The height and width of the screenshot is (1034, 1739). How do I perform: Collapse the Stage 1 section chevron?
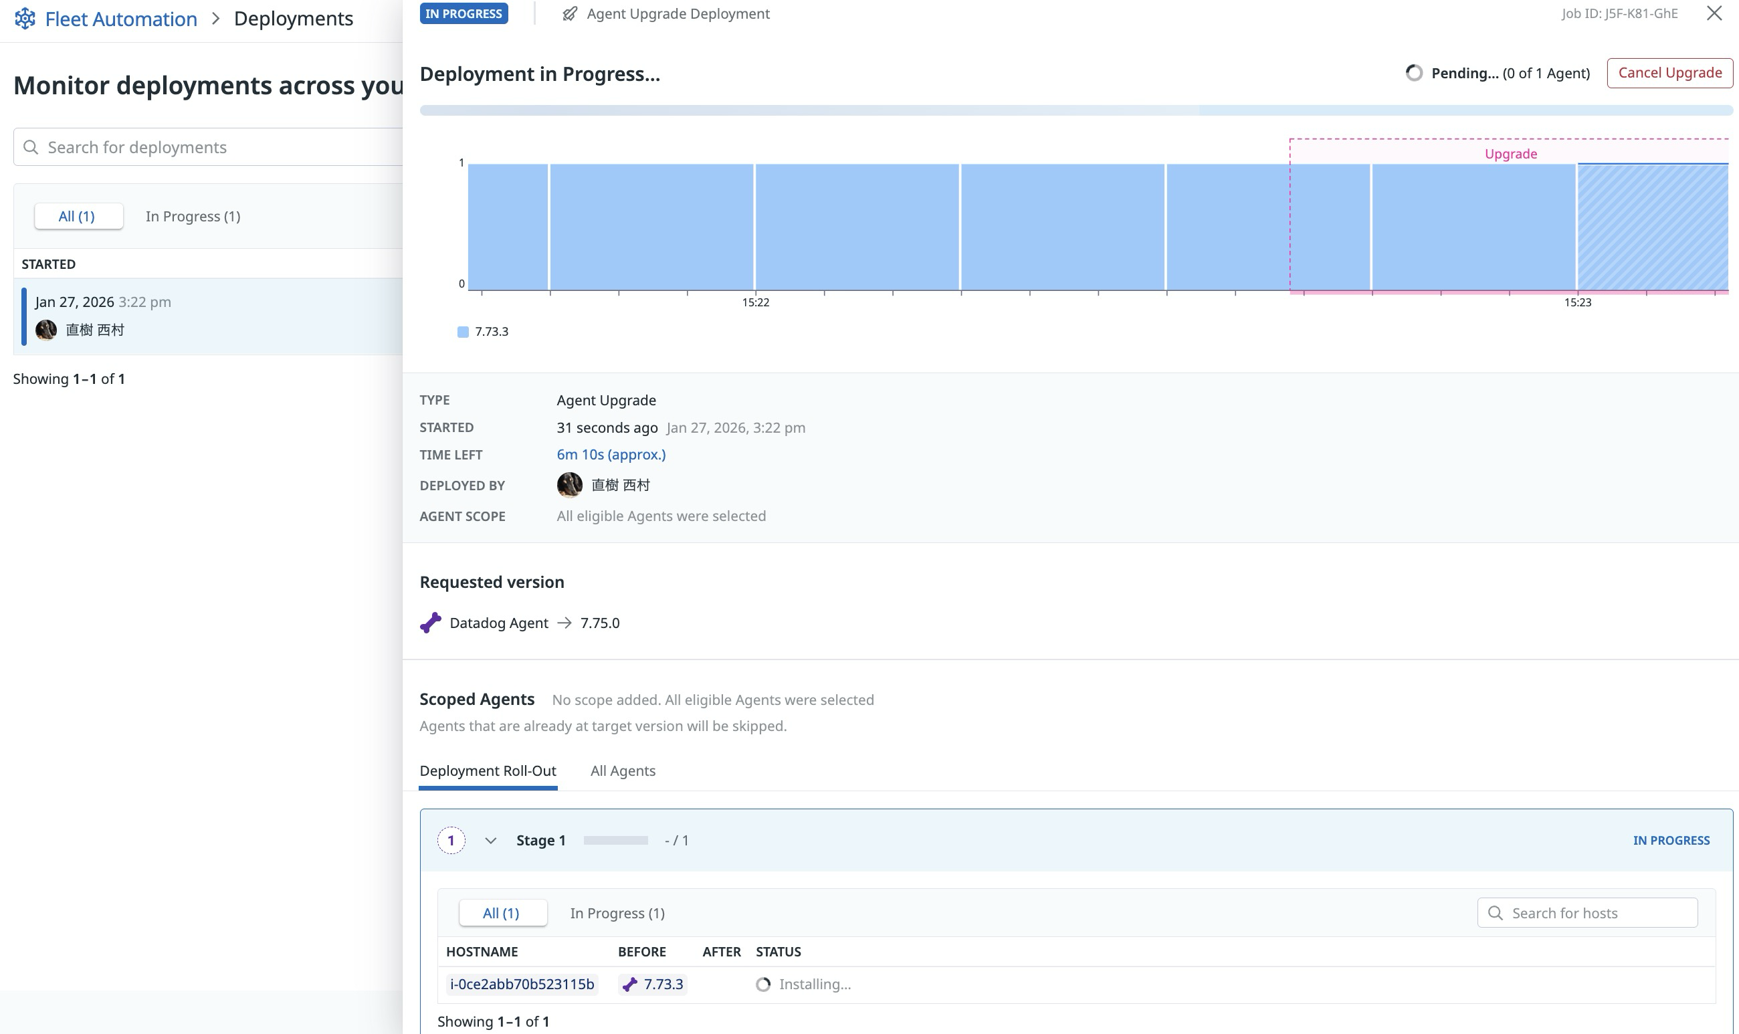pos(492,839)
